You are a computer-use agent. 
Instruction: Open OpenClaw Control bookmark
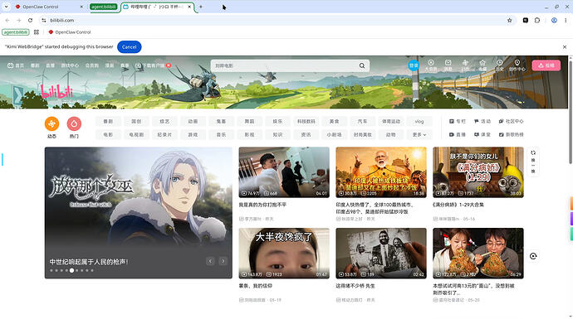(70, 32)
